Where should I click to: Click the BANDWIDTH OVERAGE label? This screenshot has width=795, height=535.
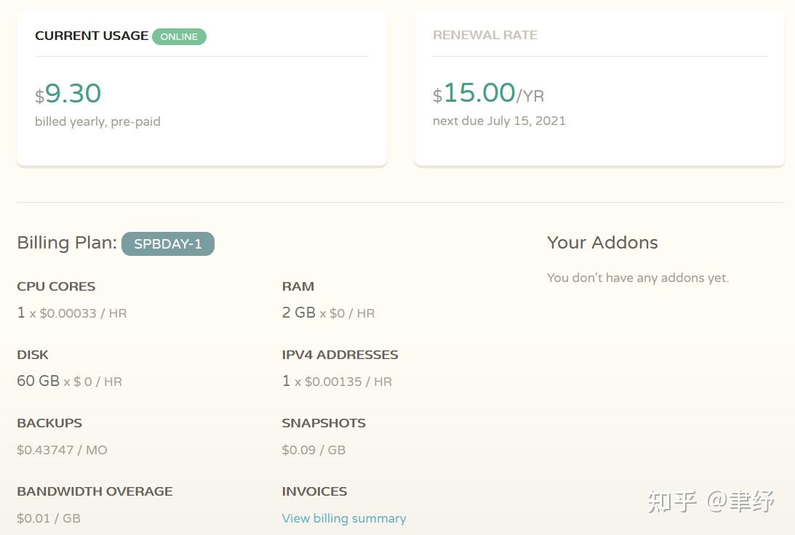pyautogui.click(x=95, y=491)
